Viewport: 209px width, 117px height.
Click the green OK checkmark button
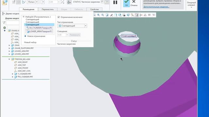(x=126, y=3)
